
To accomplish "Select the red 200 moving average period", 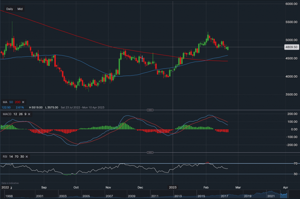I will coord(17,102).
